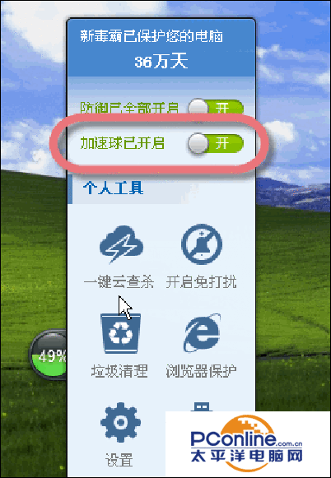The image size is (331, 478).
Task: Click the partially hidden icon beside settings
Action: pos(202,406)
